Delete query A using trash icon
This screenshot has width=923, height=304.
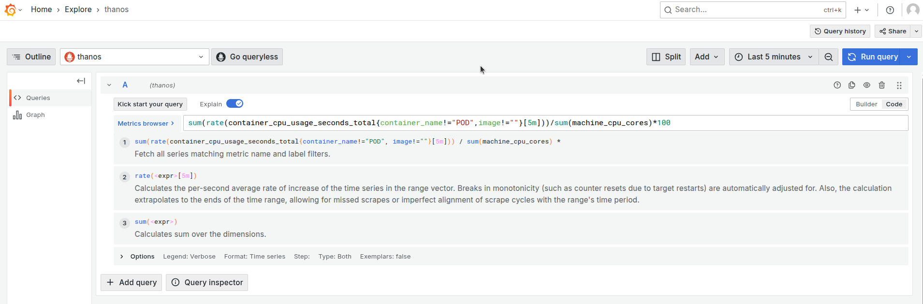(x=882, y=85)
